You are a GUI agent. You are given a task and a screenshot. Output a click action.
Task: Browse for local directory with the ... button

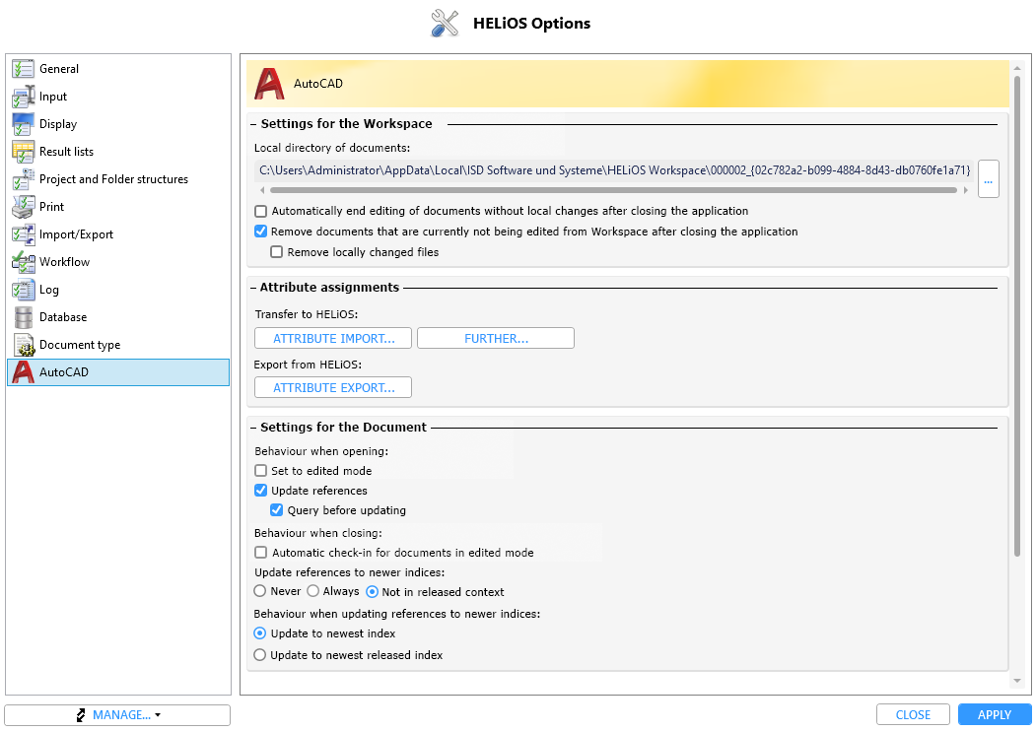tap(989, 179)
